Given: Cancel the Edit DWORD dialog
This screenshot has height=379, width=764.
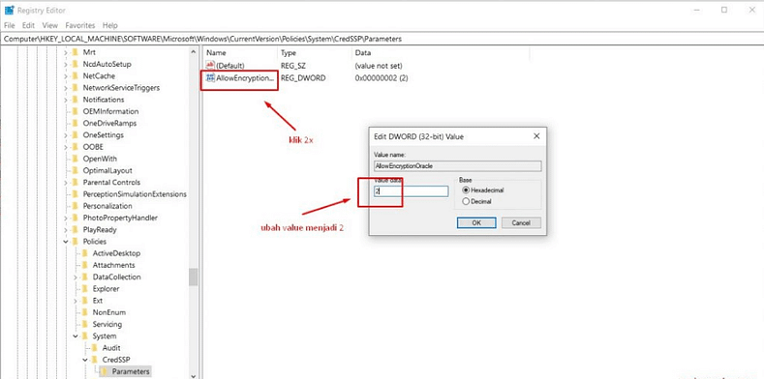Looking at the screenshot, I should (521, 222).
